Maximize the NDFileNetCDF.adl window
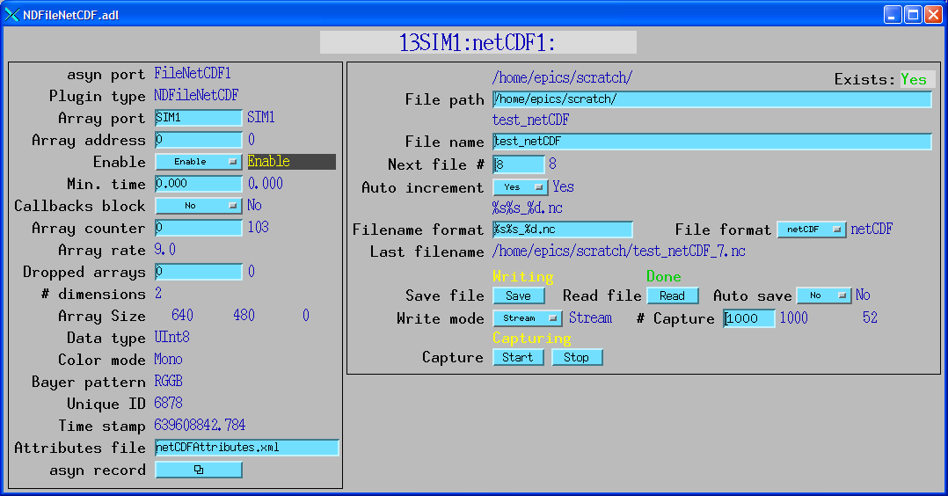Image resolution: width=948 pixels, height=496 pixels. tap(913, 14)
